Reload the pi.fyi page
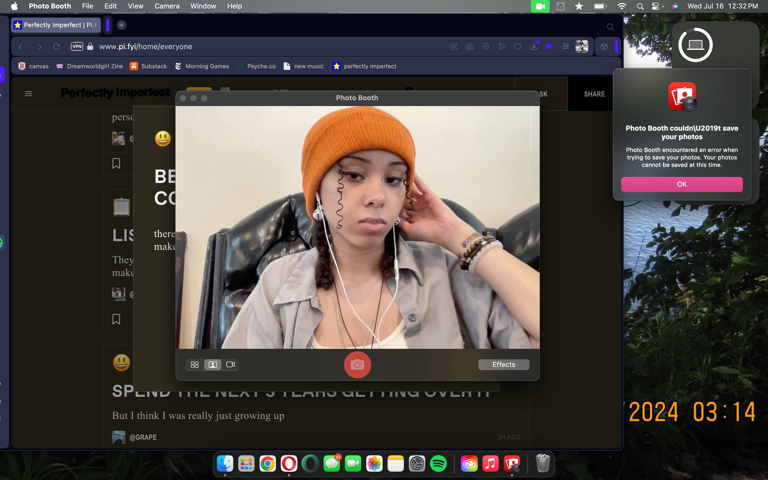The width and height of the screenshot is (768, 480). point(57,47)
